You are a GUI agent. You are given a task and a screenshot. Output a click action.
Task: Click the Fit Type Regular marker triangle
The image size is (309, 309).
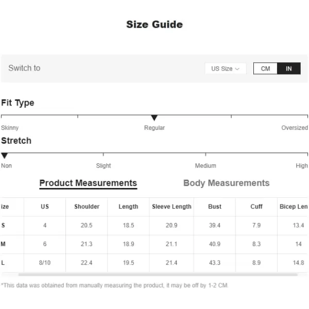pos(154,117)
